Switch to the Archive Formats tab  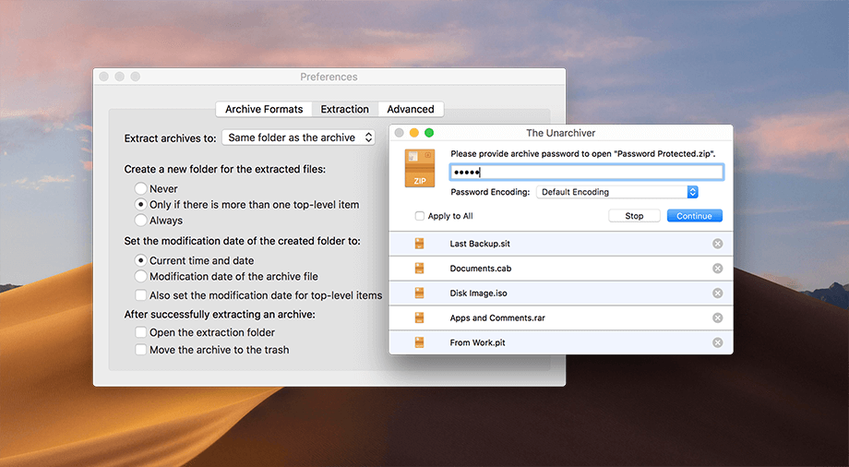point(264,109)
